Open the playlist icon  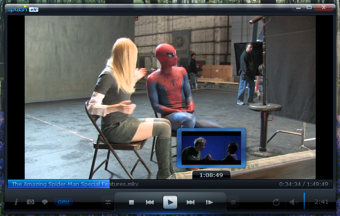coord(233,202)
